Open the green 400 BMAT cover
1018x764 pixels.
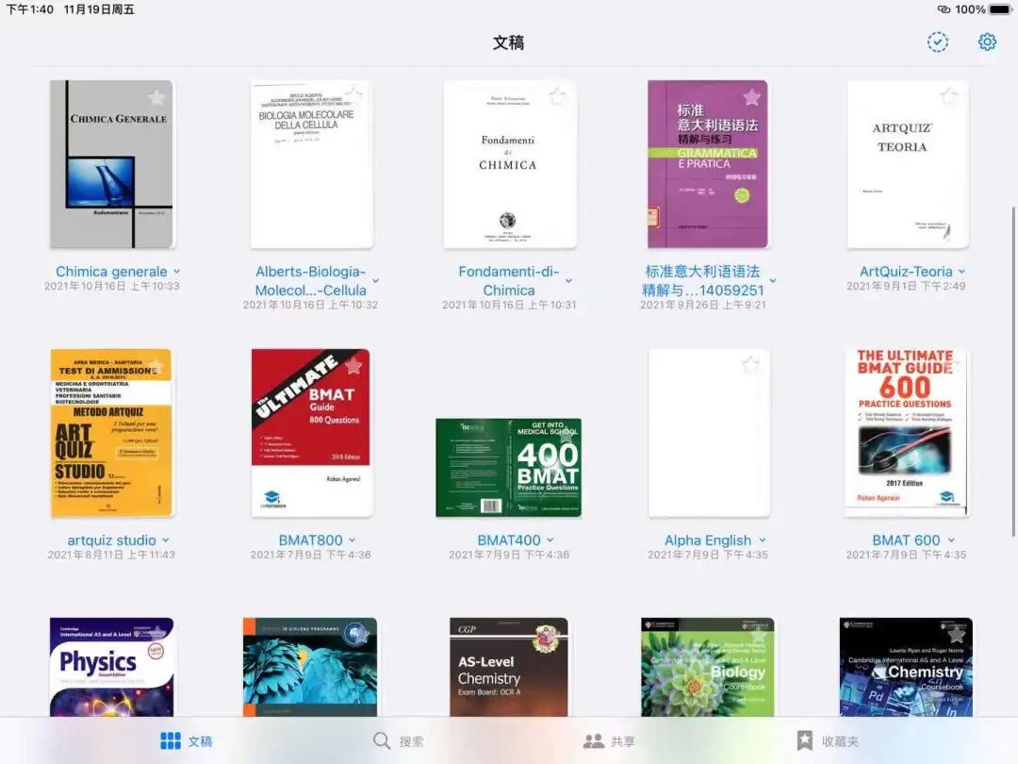pyautogui.click(x=508, y=468)
